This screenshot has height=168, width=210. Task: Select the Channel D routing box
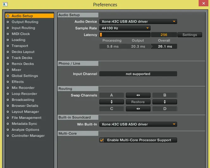click(164, 109)
